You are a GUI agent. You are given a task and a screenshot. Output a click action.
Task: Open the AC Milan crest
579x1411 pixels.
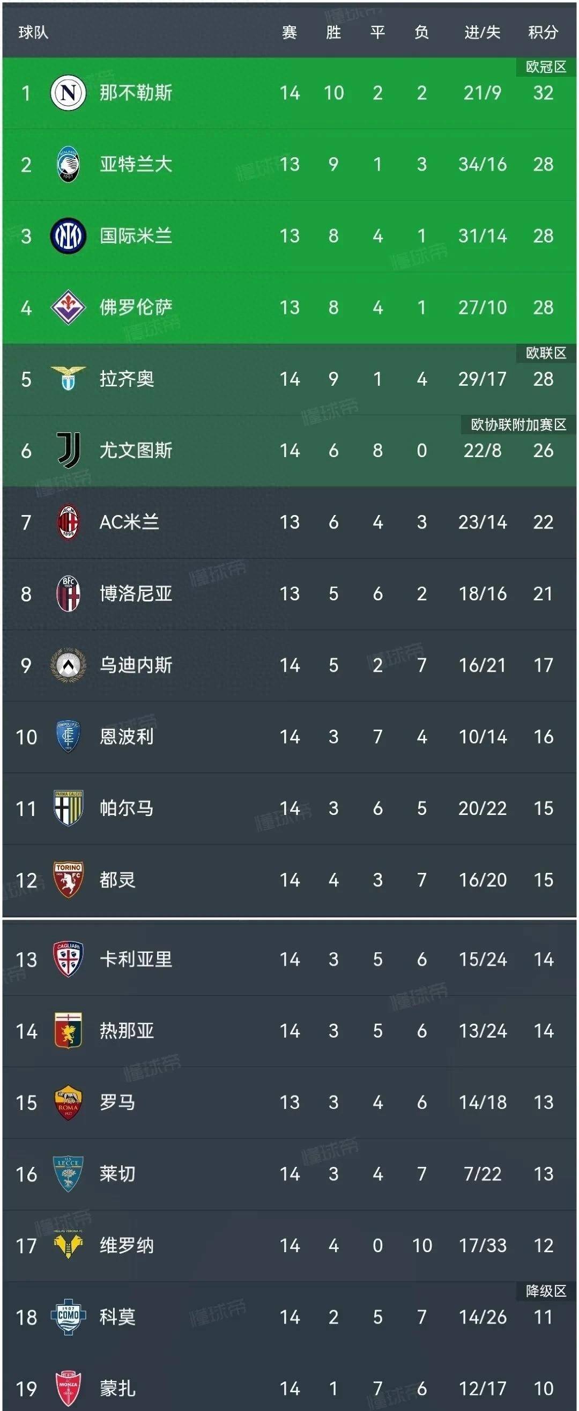pyautogui.click(x=69, y=522)
